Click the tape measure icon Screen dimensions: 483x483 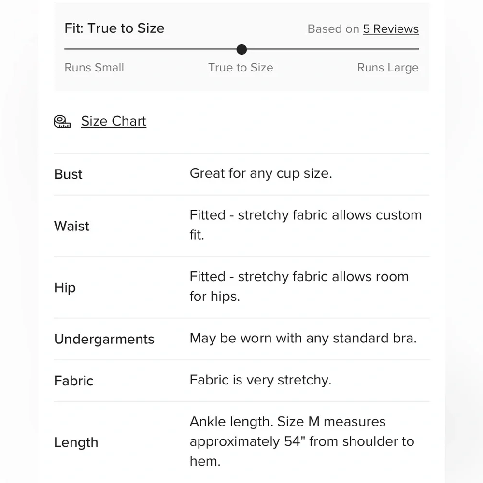coord(62,122)
